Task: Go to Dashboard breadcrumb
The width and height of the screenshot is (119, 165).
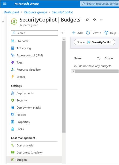Action: 11,12
